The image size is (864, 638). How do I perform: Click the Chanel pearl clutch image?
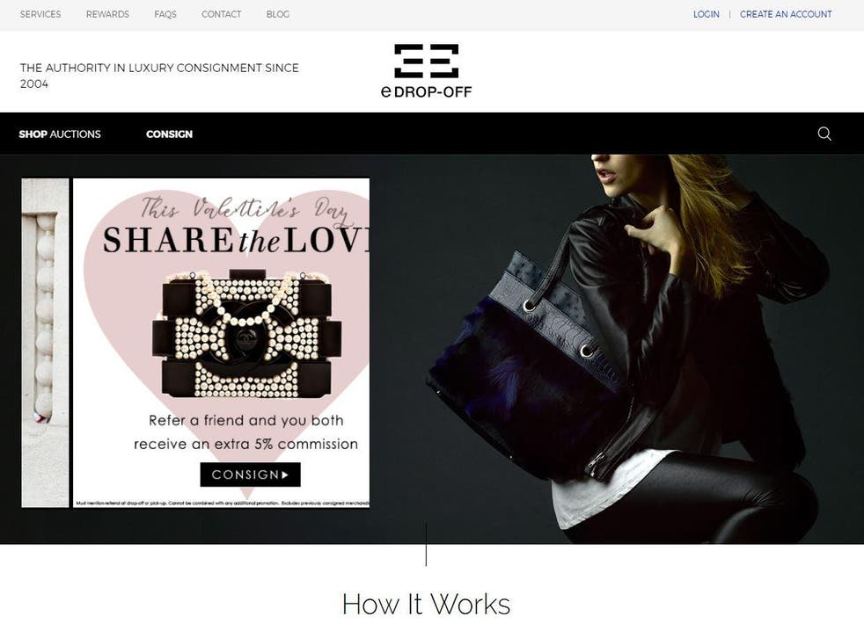tap(246, 333)
